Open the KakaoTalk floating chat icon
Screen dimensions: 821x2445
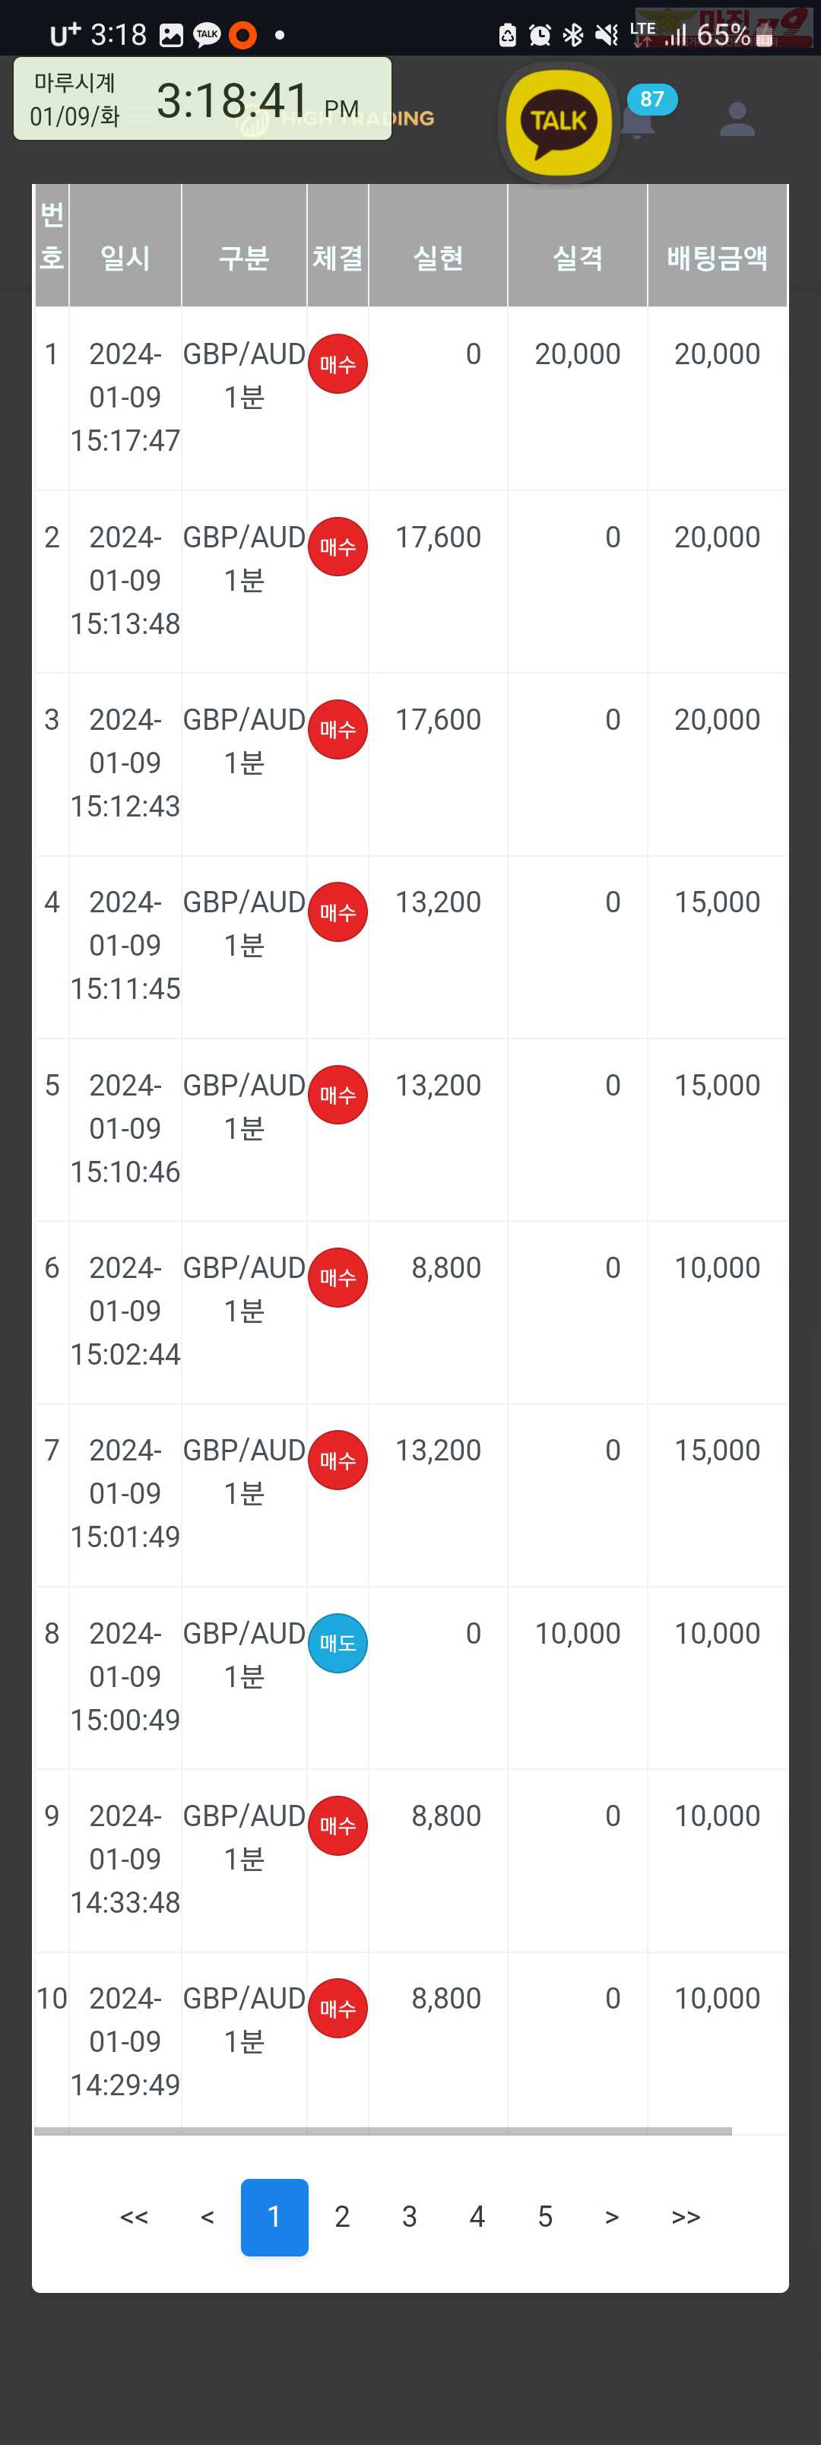(558, 122)
